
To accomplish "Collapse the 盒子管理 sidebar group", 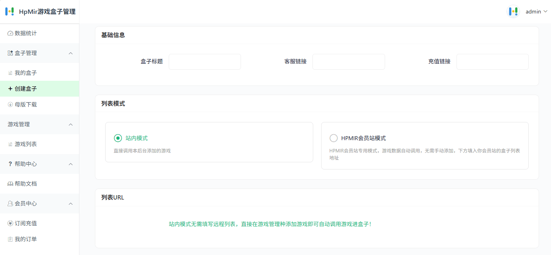I will 71,53.
